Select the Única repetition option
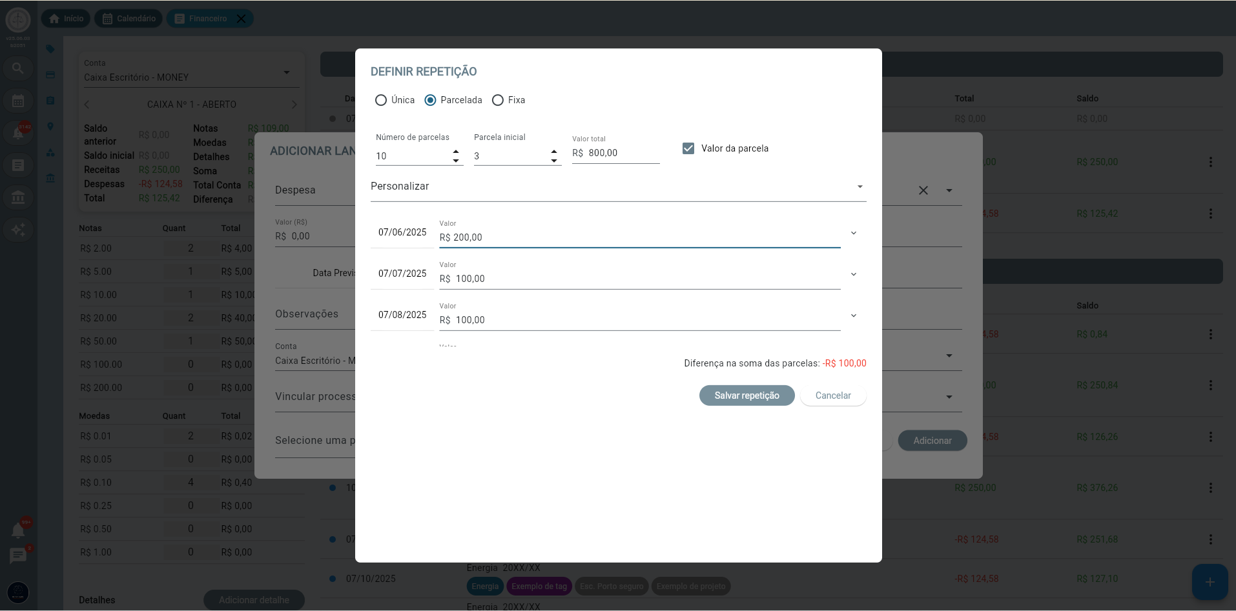This screenshot has height=611, width=1236. (x=381, y=100)
